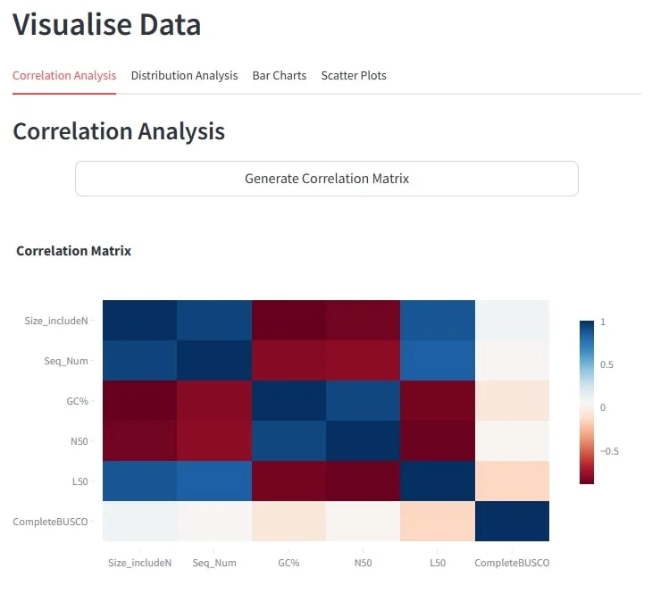Click the CompleteBUSCO label on the y-axis
This screenshot has width=652, height=594.
click(x=50, y=521)
